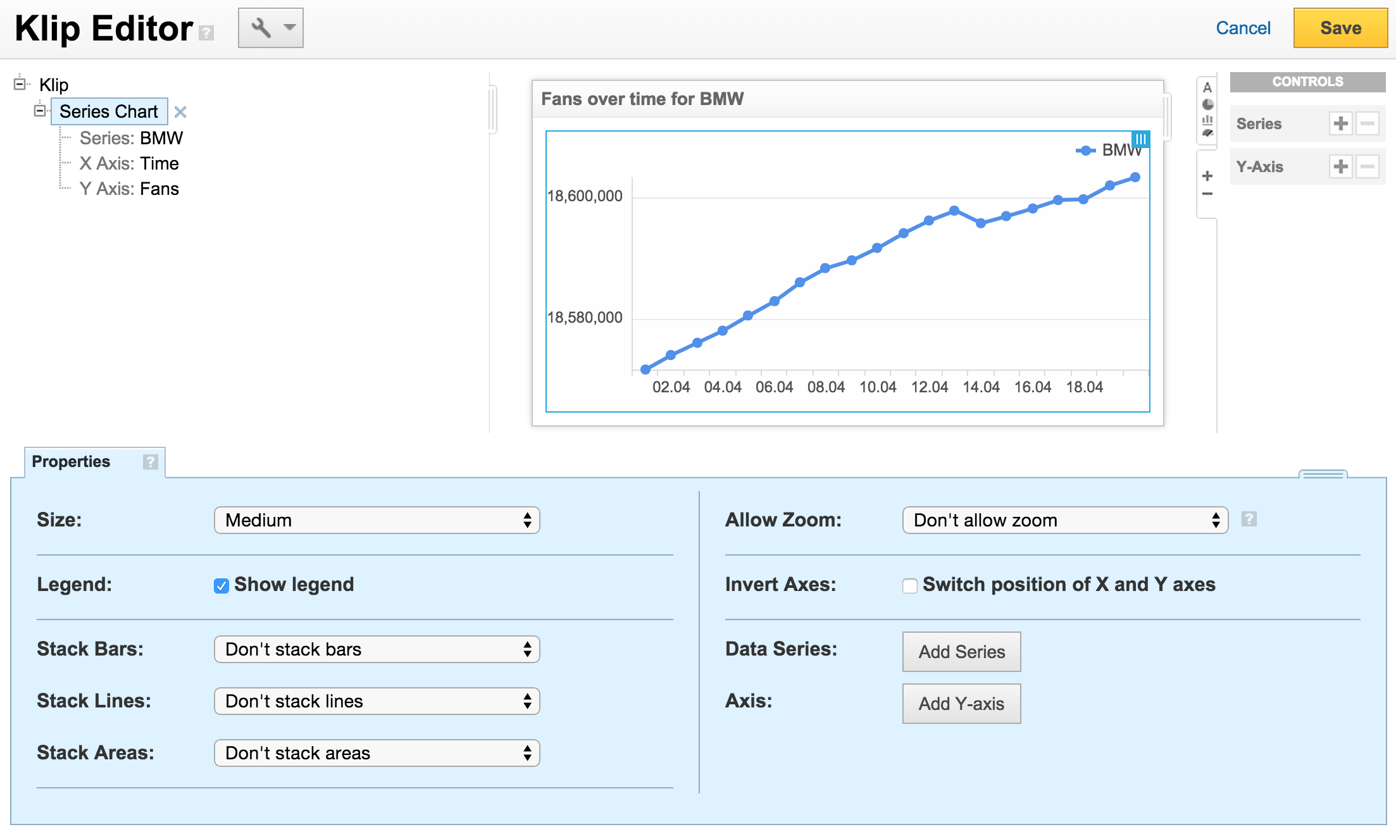This screenshot has width=1396, height=834.
Task: Click the blue column handle on the chart
Action: pyautogui.click(x=1140, y=139)
